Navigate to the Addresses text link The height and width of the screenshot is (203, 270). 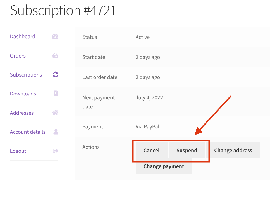point(22,113)
